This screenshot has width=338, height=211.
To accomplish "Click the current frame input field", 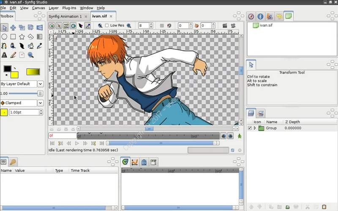I will tap(62, 136).
